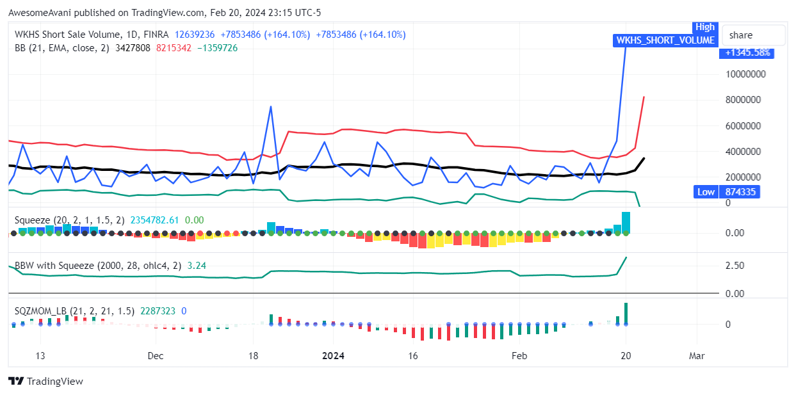Screen dimensions: 796x395
Task: Click the 2.50 BBW axis label
Action: pos(735,266)
